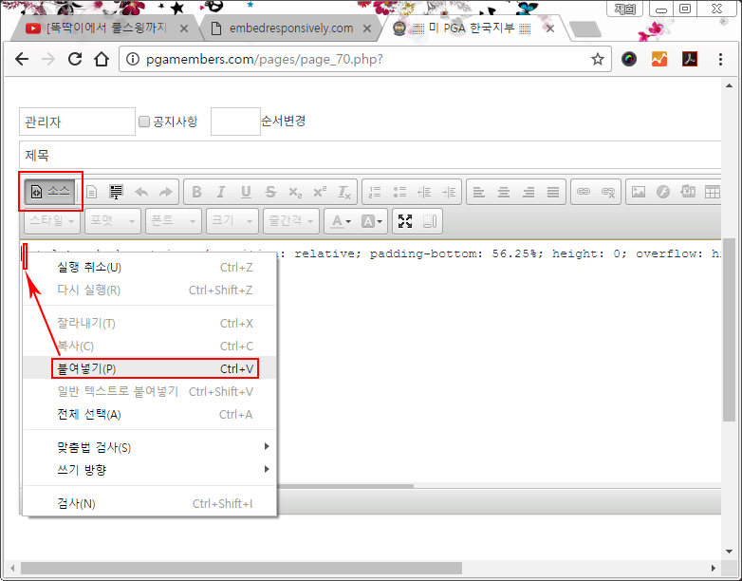Choose 붙여넣기(P) from the context menu
The height and width of the screenshot is (581, 742).
point(150,369)
